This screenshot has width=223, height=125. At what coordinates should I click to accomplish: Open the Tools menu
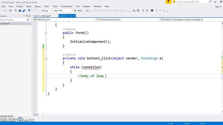click(x=55, y=6)
